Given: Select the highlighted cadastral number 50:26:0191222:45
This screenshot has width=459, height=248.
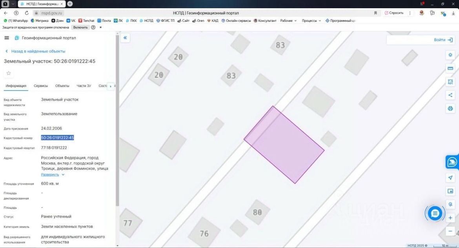Looking at the screenshot, I should click(x=57, y=138).
